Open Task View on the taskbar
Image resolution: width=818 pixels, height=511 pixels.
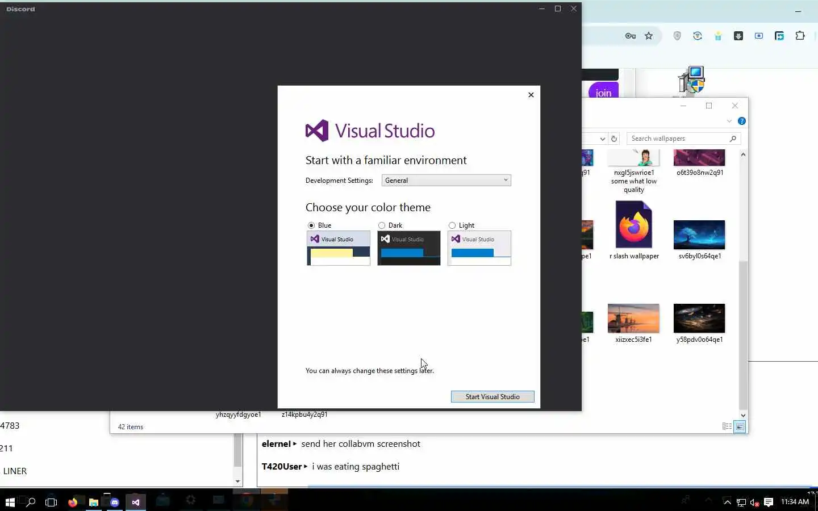51,502
